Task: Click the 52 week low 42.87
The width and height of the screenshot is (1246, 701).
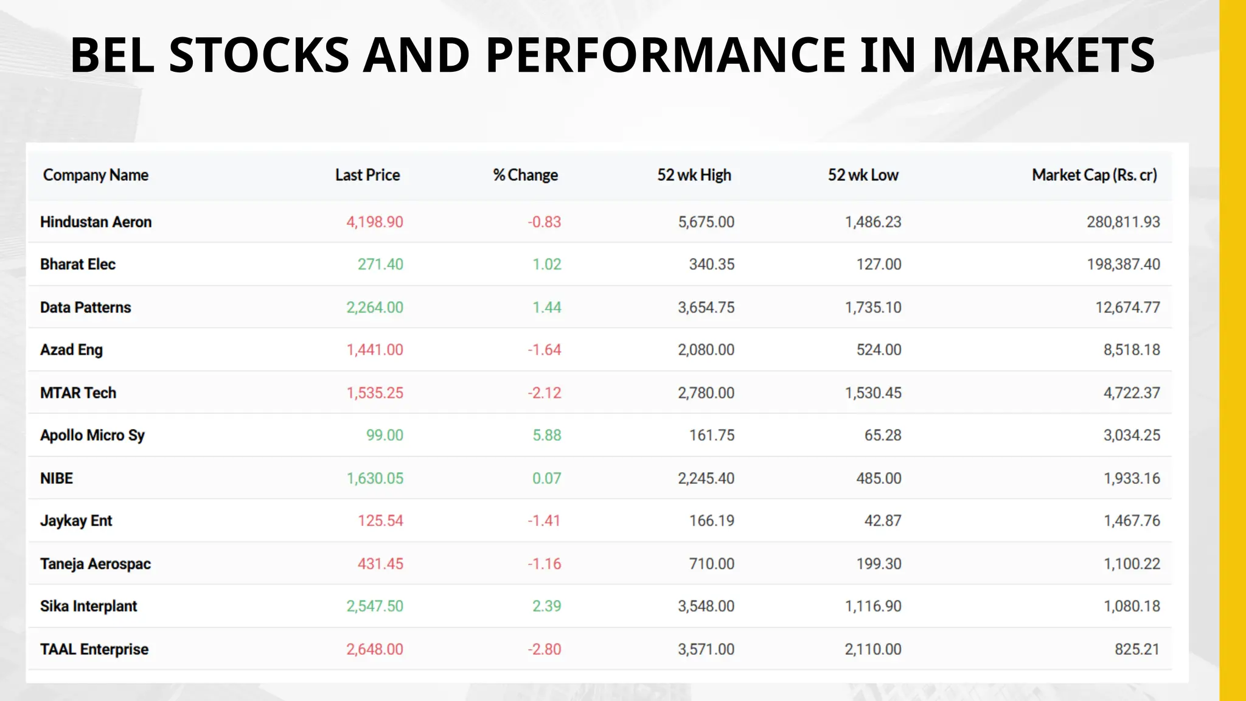Action: pyautogui.click(x=883, y=521)
